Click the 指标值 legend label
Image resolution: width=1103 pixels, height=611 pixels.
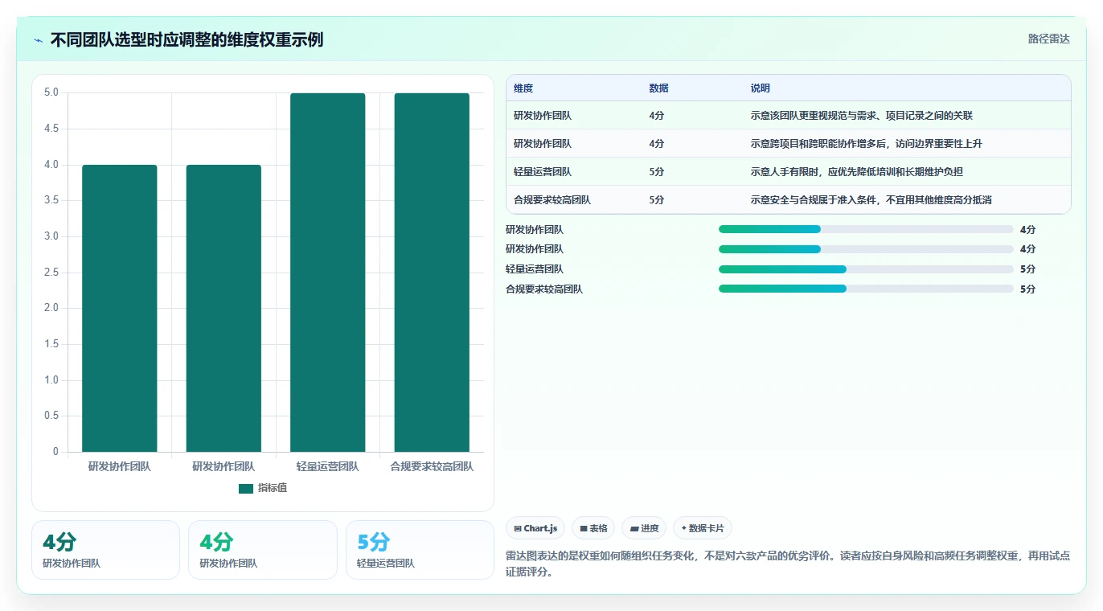coord(272,488)
